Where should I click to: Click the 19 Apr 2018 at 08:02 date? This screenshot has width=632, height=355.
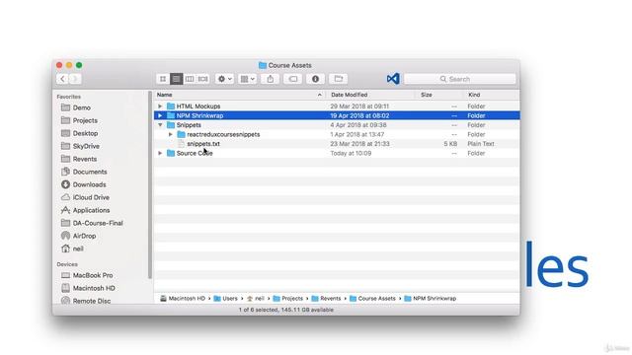pos(359,115)
